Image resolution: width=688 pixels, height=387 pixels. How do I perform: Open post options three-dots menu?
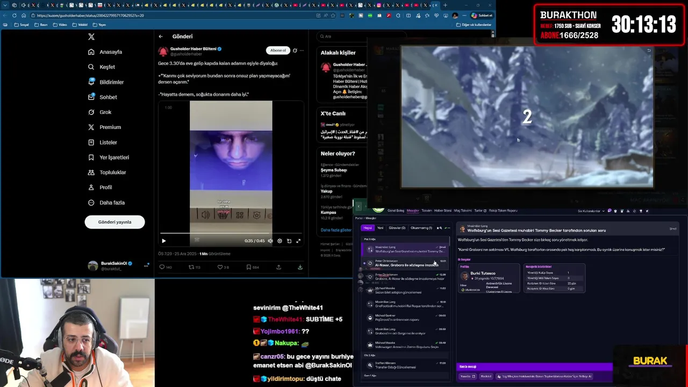(x=302, y=51)
